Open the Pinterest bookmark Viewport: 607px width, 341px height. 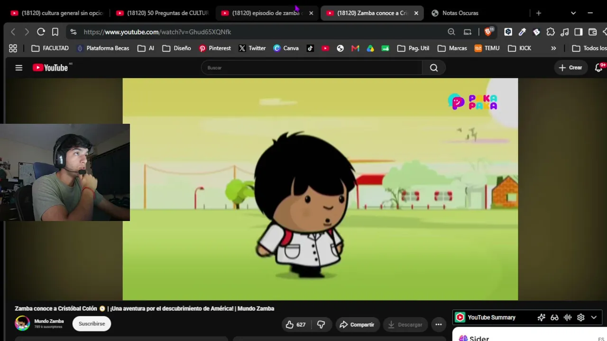(x=215, y=48)
